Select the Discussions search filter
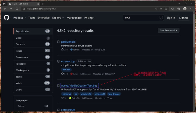This screenshot has width=196, height=113. pos(33,57)
